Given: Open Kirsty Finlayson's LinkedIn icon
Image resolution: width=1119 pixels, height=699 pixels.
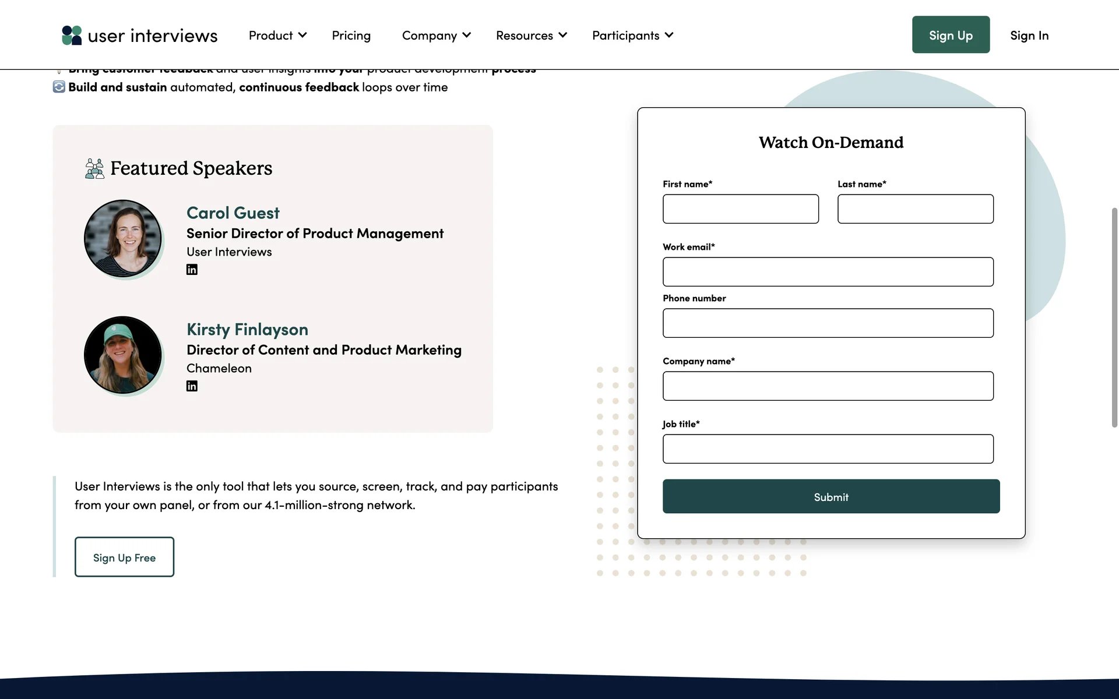Looking at the screenshot, I should pyautogui.click(x=192, y=386).
